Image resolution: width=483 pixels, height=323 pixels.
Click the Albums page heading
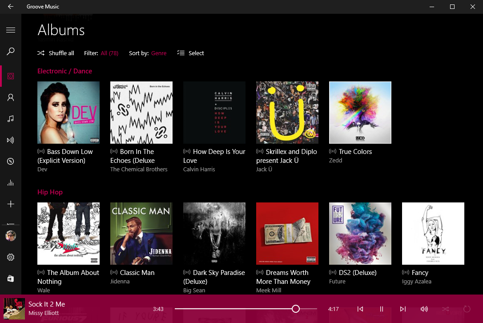(61, 30)
